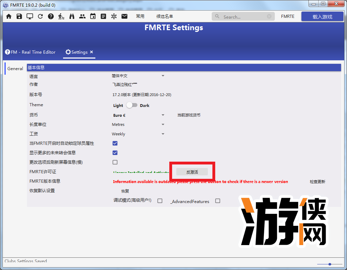Viewport: 347px width, 270px height.
Task: Toggle the Light/Dark theme switch
Action: click(x=132, y=105)
